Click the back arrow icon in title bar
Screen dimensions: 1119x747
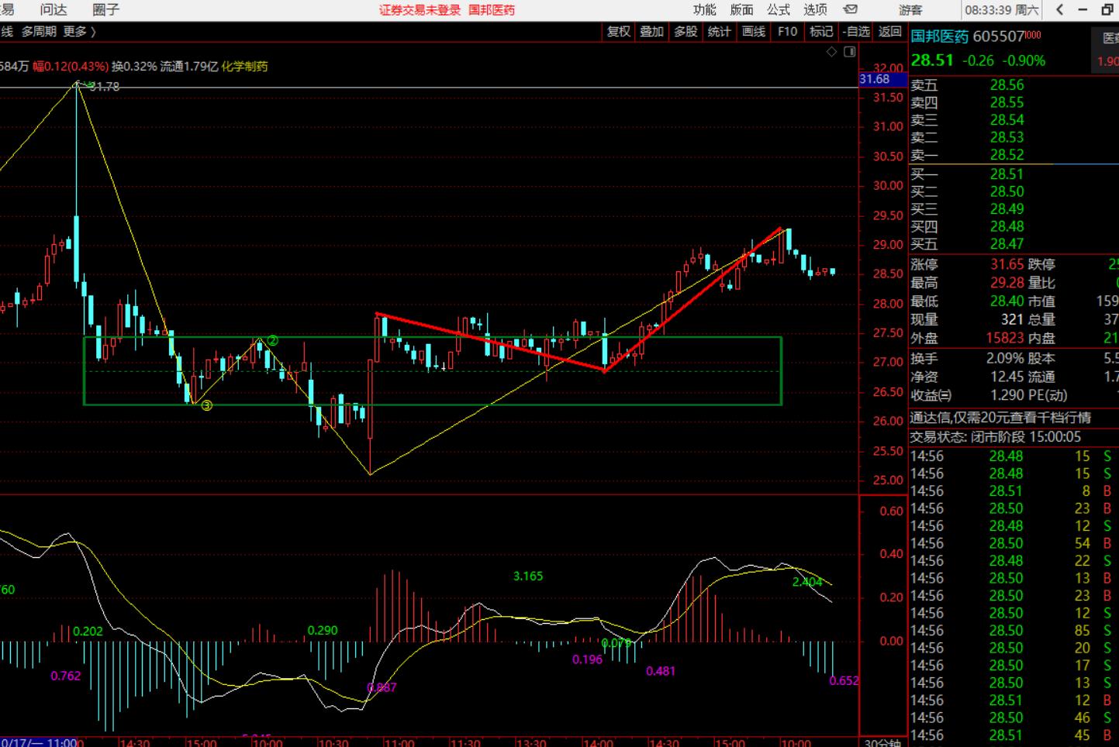(x=1059, y=10)
